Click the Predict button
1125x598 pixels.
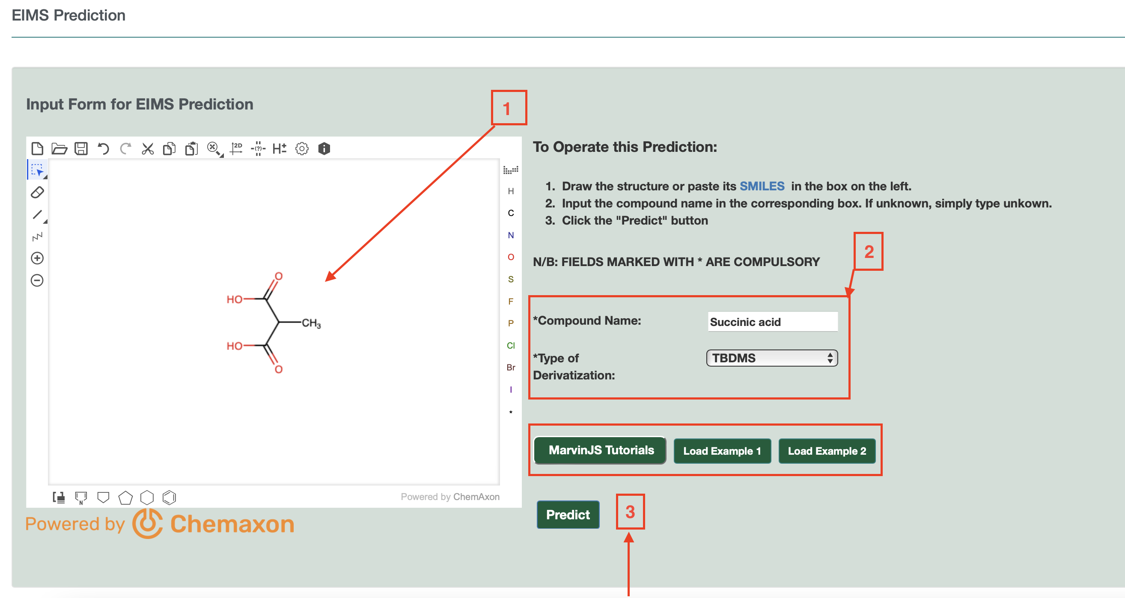tap(568, 515)
